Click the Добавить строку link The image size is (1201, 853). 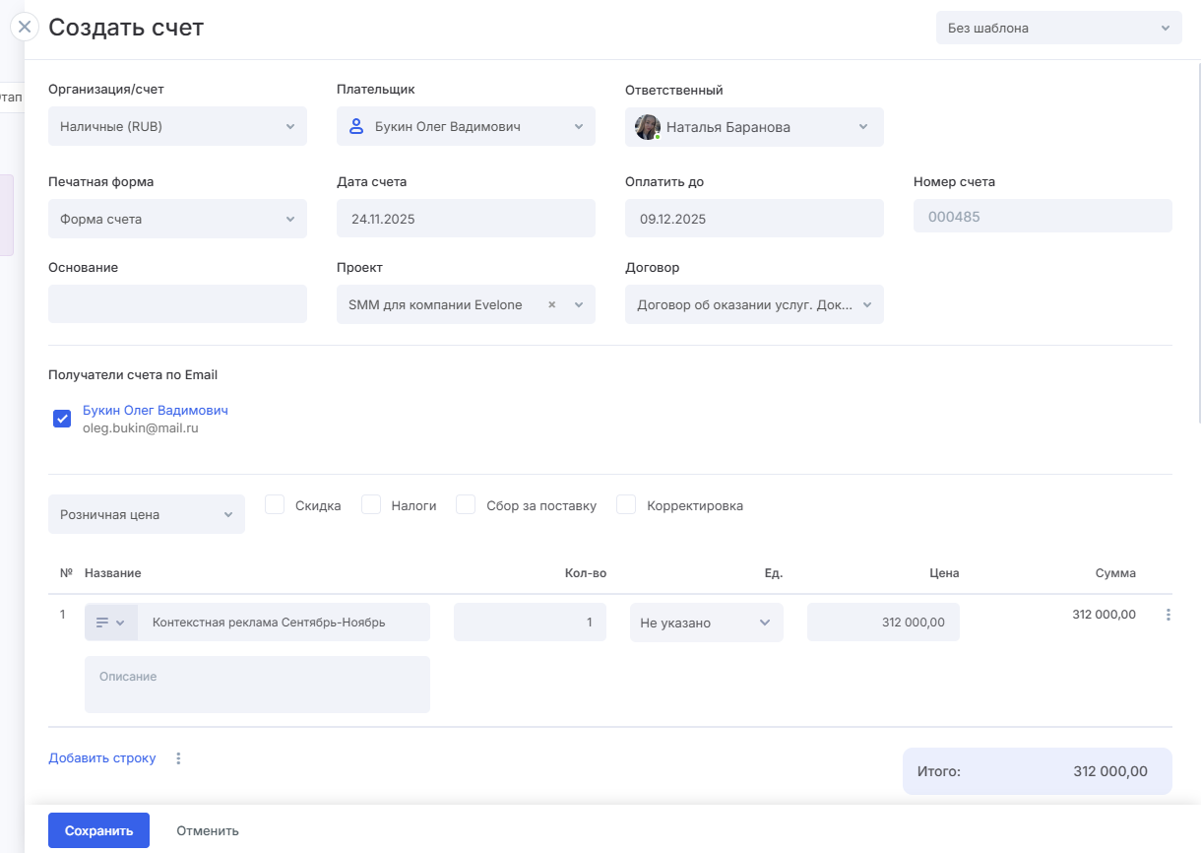pos(102,758)
